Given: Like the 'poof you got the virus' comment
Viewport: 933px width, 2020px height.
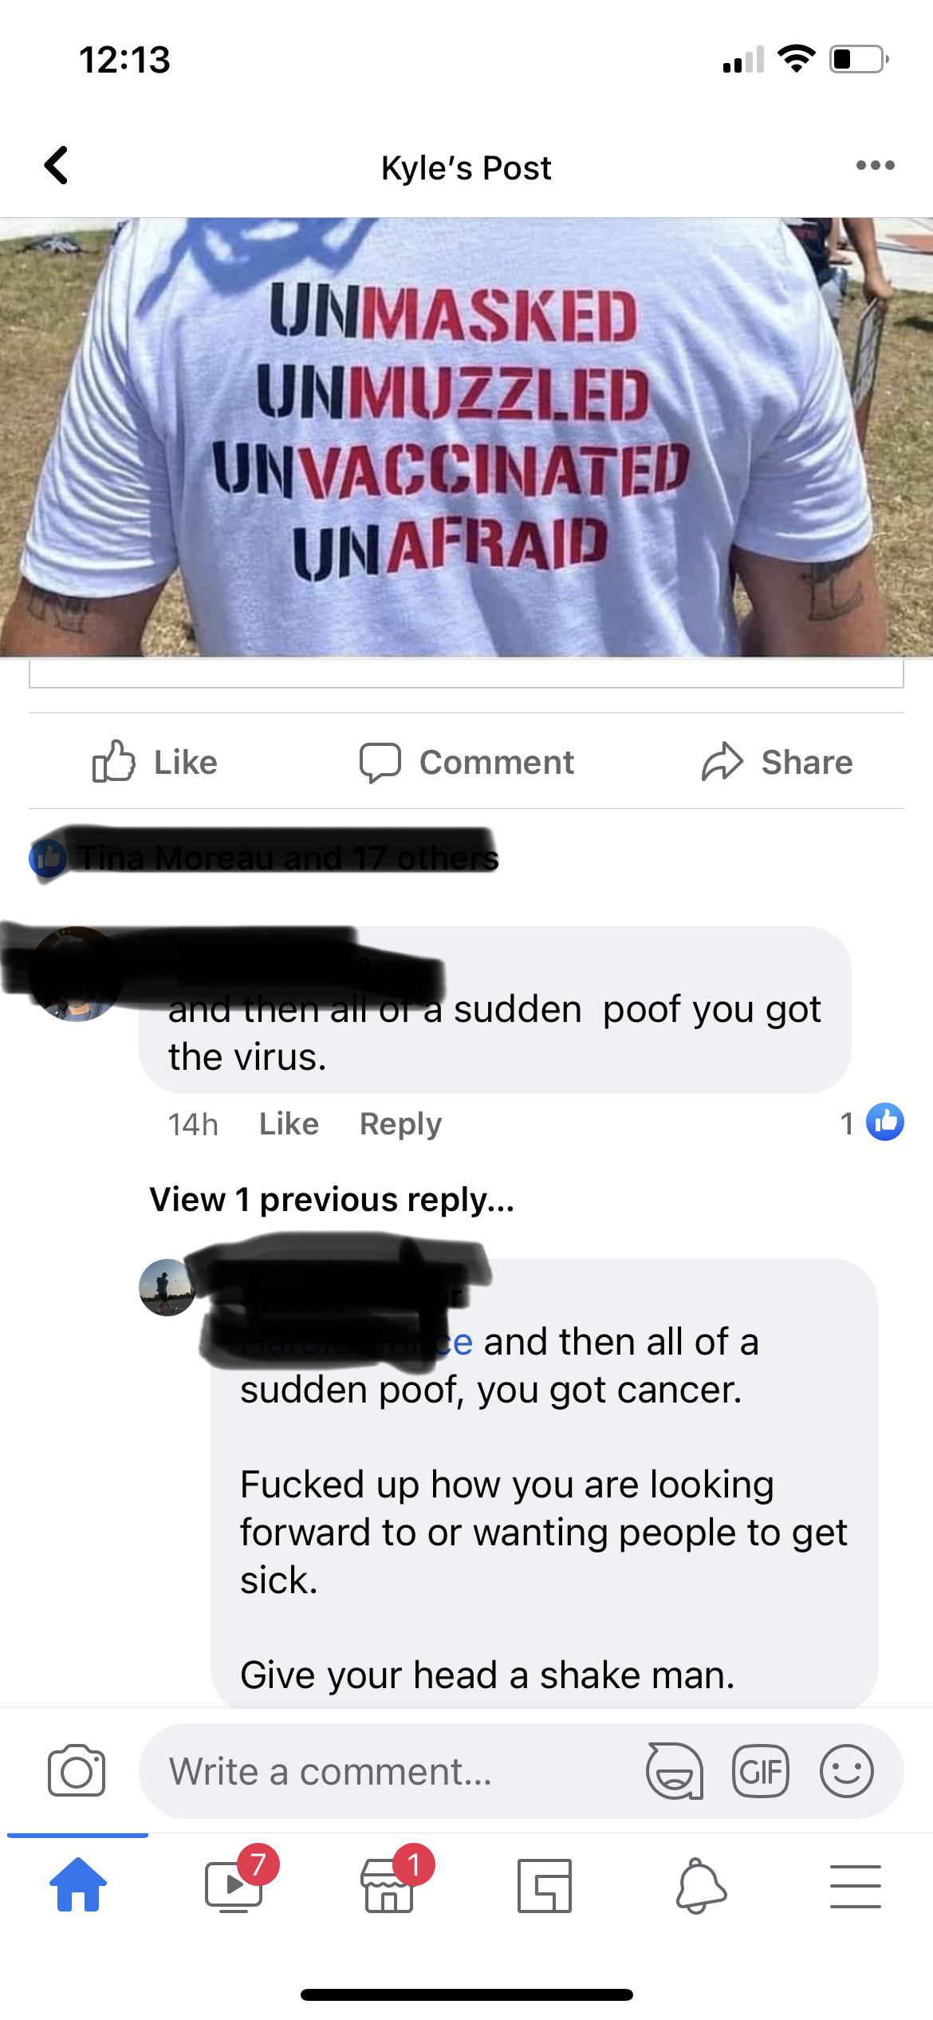Looking at the screenshot, I should [x=289, y=1123].
